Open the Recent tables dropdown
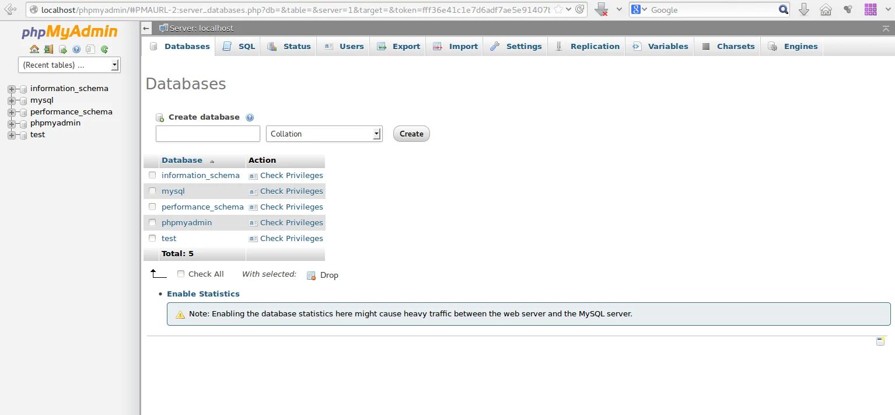 69,65
